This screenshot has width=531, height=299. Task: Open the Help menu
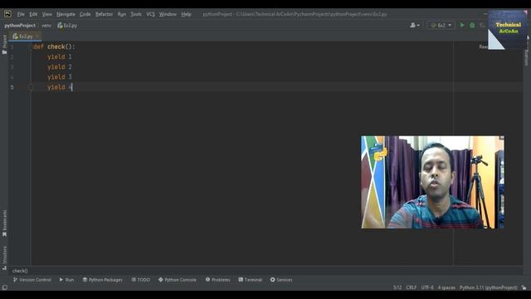pos(186,14)
